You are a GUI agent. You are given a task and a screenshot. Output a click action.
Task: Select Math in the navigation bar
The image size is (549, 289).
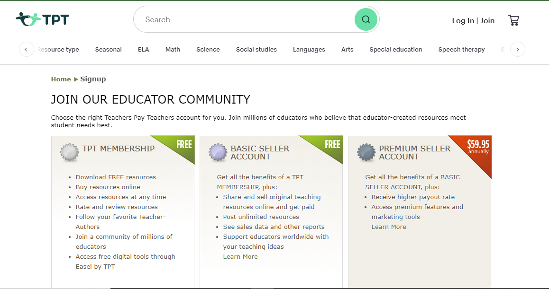click(173, 49)
